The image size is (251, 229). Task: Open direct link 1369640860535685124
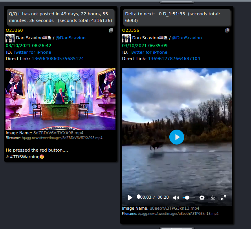(x=58, y=59)
